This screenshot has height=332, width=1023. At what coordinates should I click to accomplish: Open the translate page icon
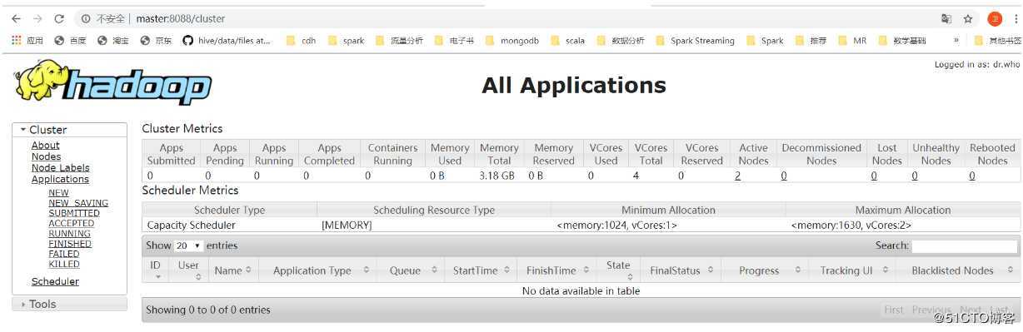click(946, 18)
